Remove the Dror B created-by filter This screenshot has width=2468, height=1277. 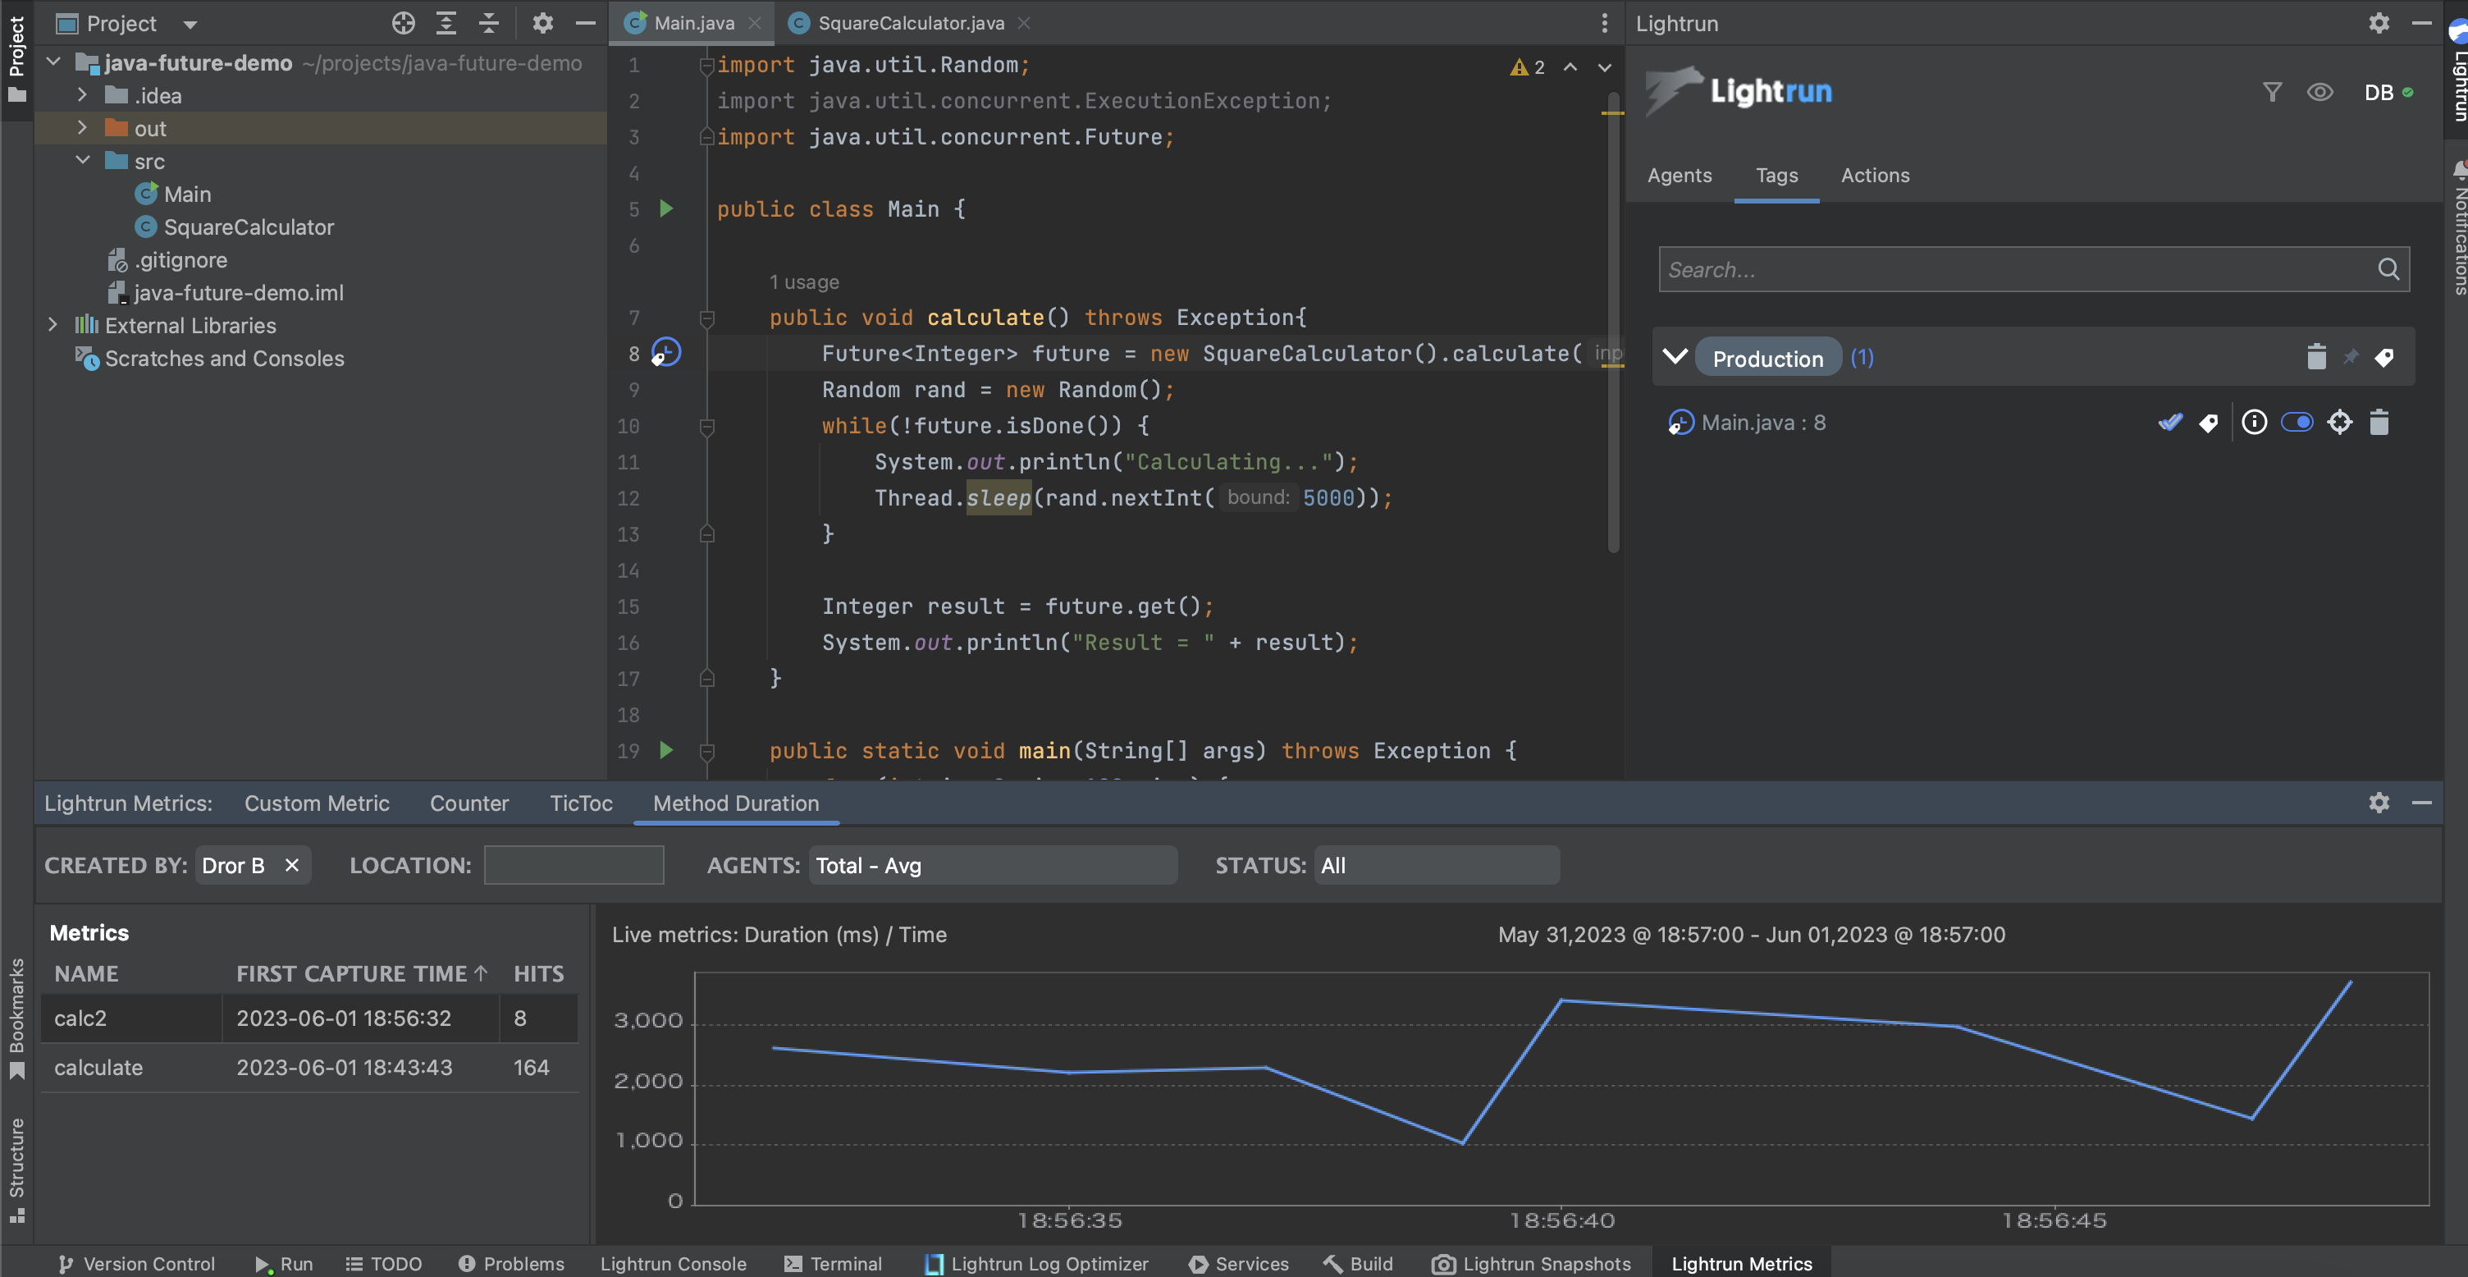pyautogui.click(x=291, y=865)
